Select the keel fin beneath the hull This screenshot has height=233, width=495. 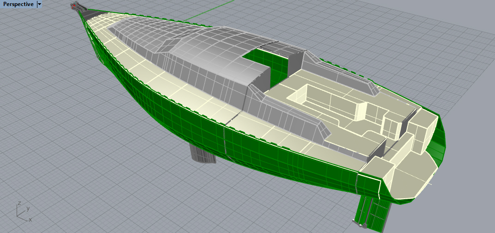(202, 154)
